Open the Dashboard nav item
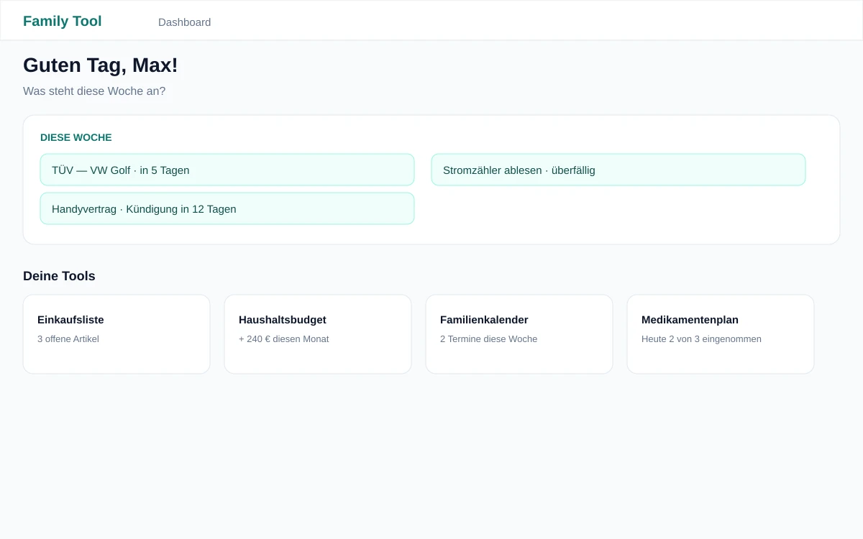 [184, 22]
